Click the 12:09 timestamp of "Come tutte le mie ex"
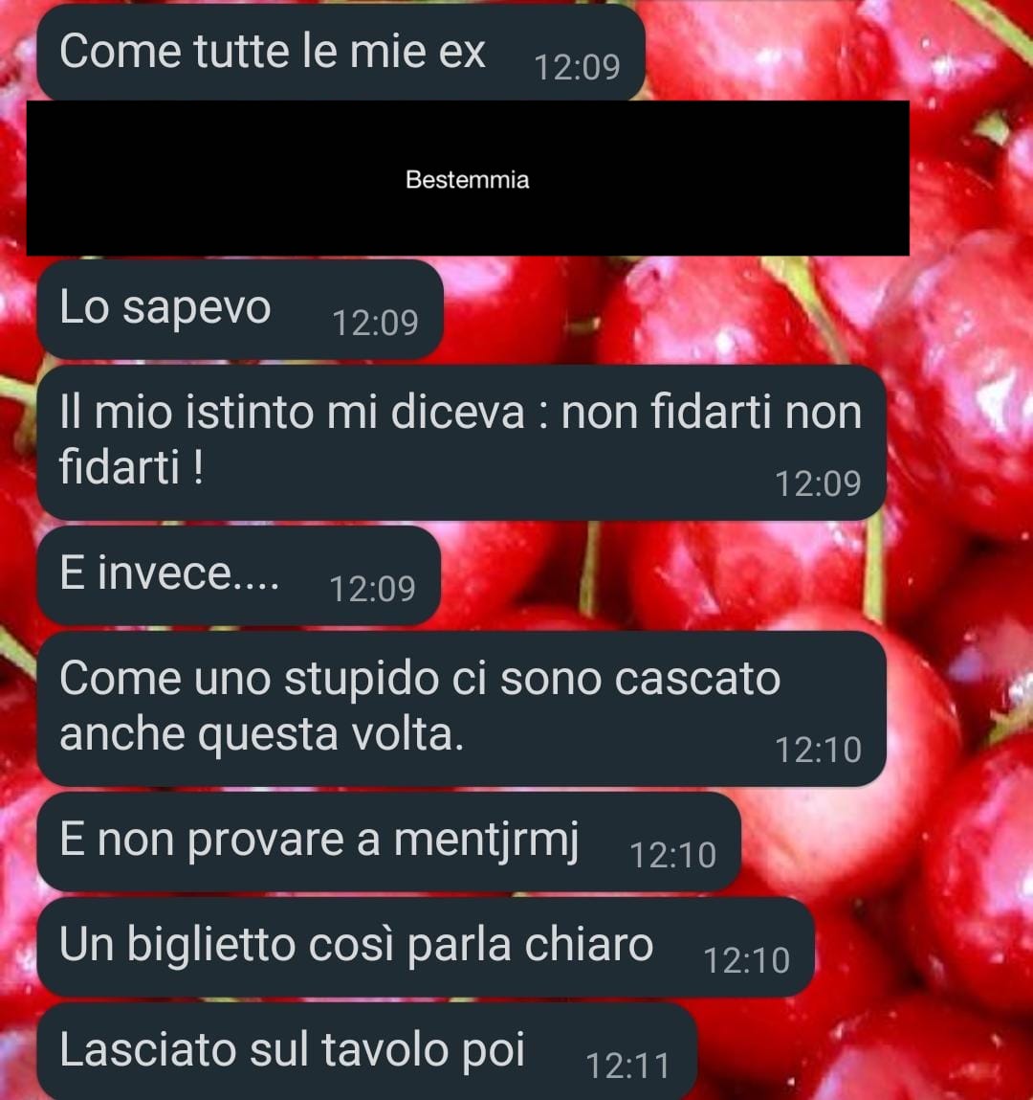Image resolution: width=1033 pixels, height=1100 pixels. (577, 68)
